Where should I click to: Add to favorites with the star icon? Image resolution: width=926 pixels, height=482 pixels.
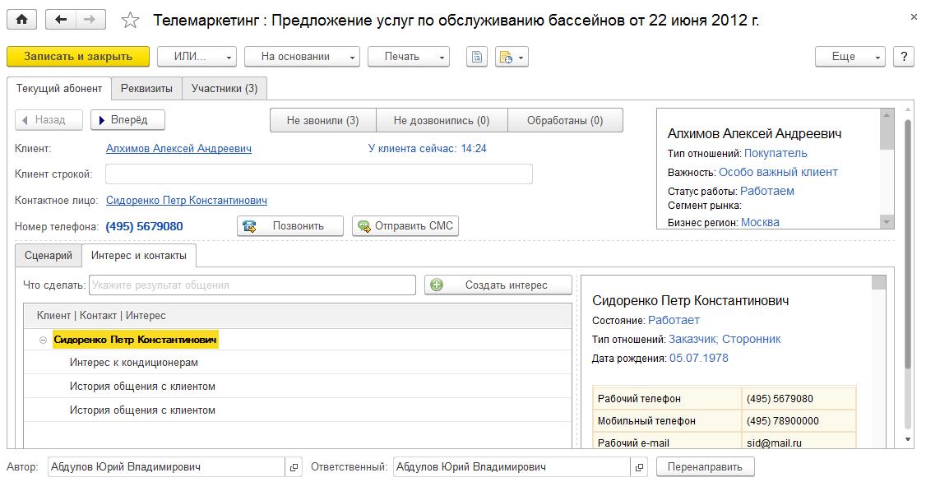(x=130, y=21)
